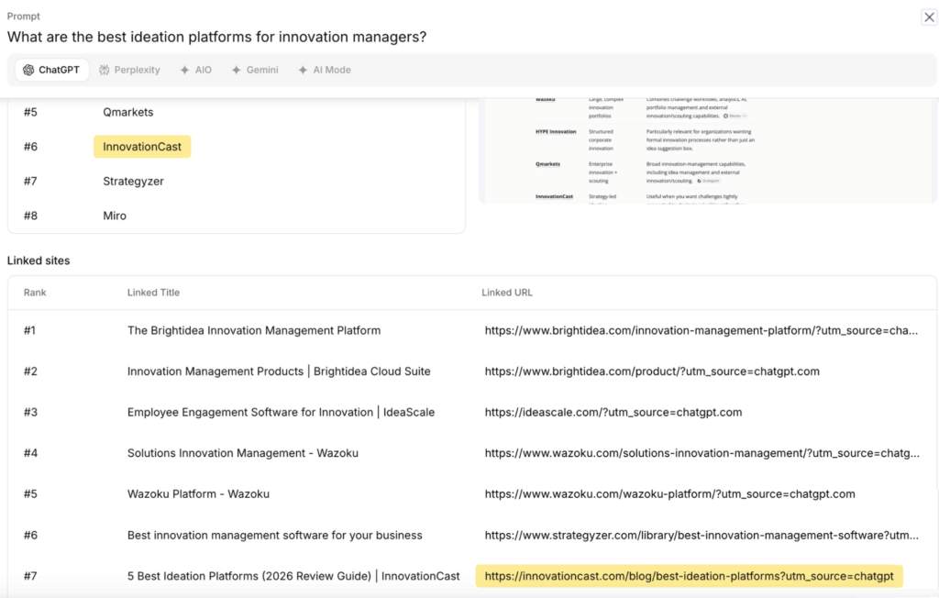The image size is (939, 598).
Task: Open the AI Mode tab
Action: coord(325,70)
